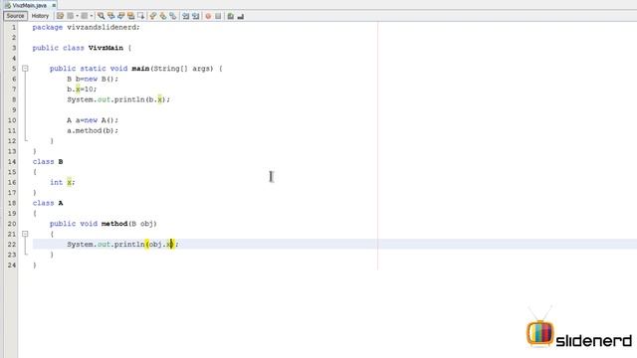Image resolution: width=637 pixels, height=358 pixels.
Task: Start macro recording with red circle icon
Action: tap(208, 16)
